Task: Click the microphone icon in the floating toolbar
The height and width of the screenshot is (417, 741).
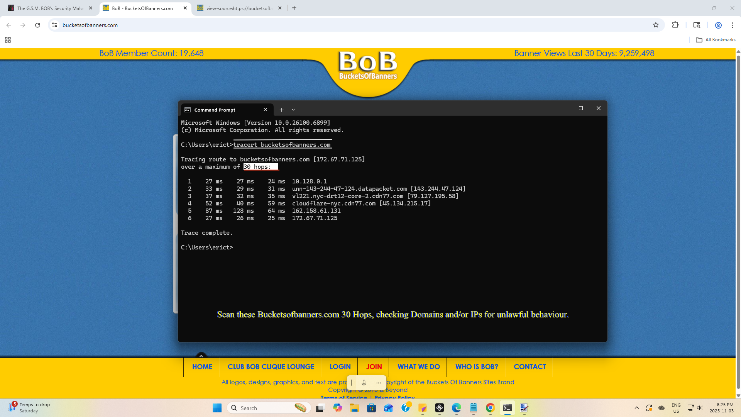Action: (364, 383)
